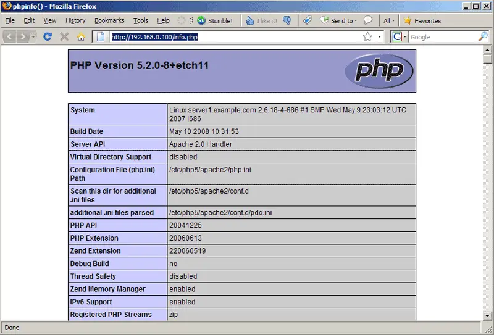Click the Virtual Directory Support label
The image size is (494, 335).
pyautogui.click(x=111, y=157)
